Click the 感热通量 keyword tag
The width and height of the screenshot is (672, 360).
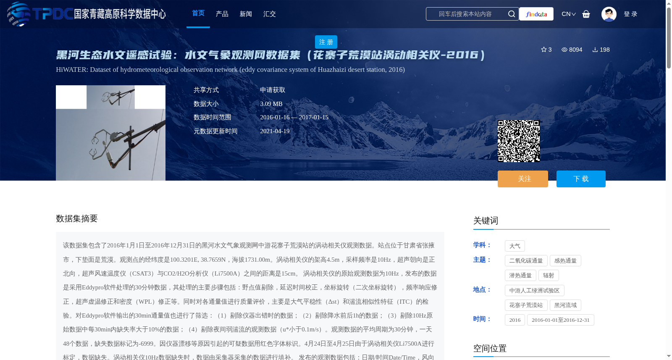pyautogui.click(x=565, y=261)
